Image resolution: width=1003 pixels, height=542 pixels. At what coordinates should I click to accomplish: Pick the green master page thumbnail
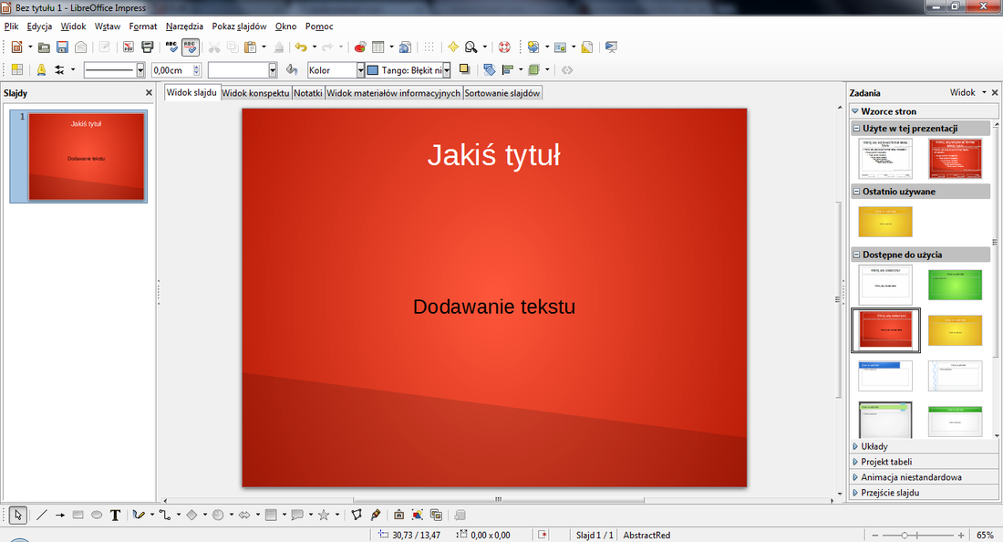click(x=955, y=285)
